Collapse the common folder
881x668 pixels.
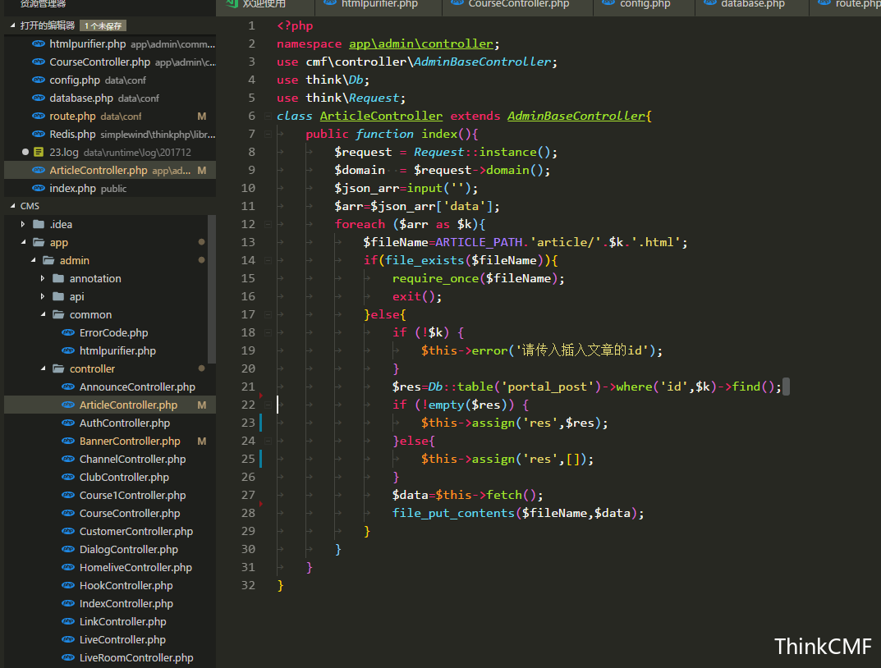[43, 314]
